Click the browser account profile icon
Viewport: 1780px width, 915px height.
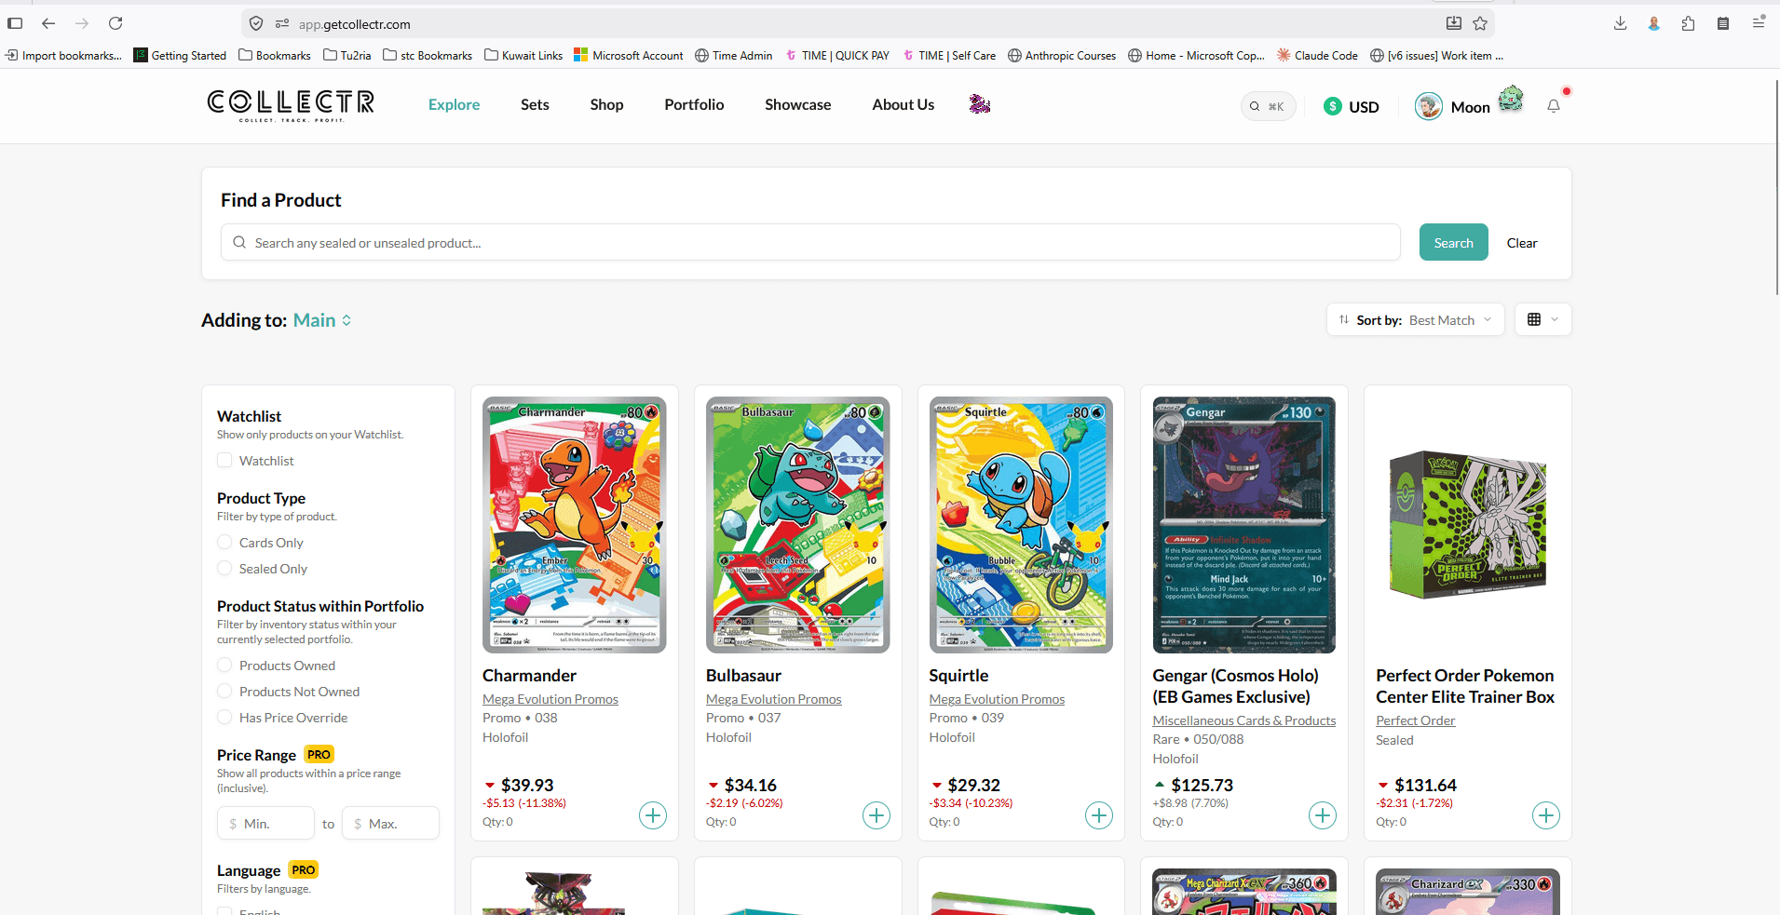[x=1654, y=23]
